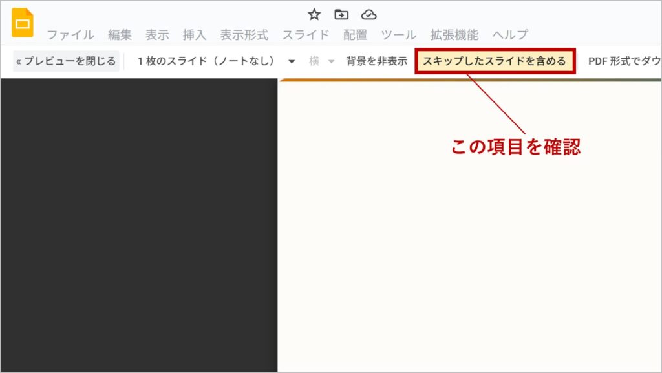Open the ツール menu
This screenshot has height=373, width=662.
coord(399,35)
